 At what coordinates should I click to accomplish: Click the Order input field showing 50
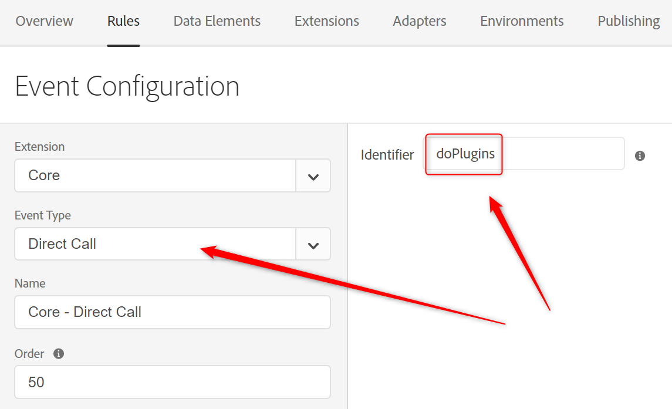click(x=173, y=383)
